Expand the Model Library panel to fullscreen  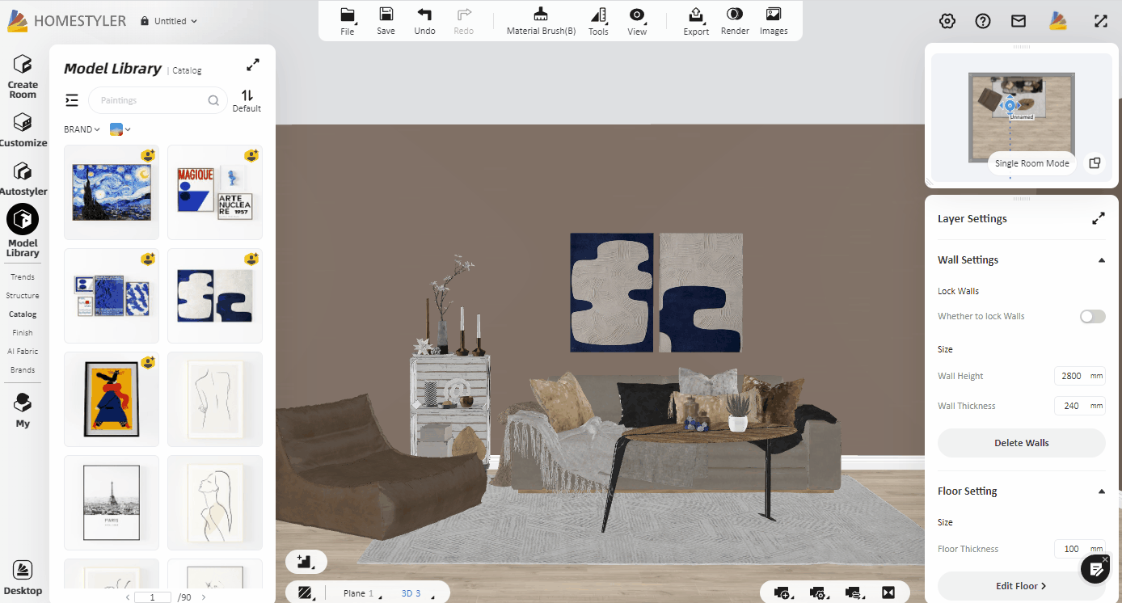253,65
